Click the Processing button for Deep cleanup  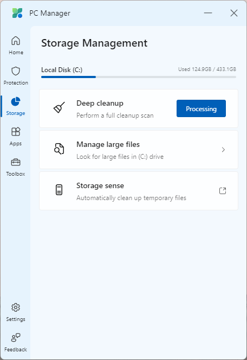[201, 108]
